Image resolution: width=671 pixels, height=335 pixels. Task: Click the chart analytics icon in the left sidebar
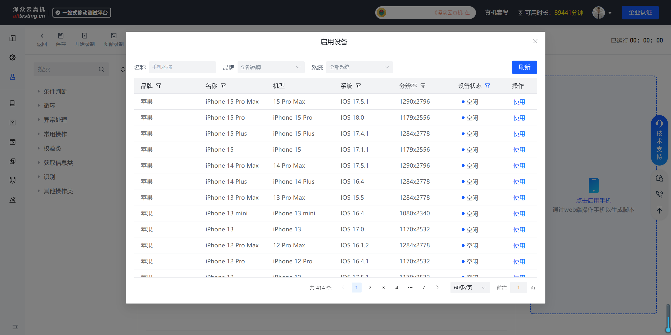pos(12,200)
